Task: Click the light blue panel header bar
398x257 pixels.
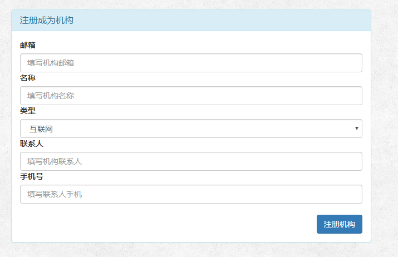Action: click(x=191, y=20)
